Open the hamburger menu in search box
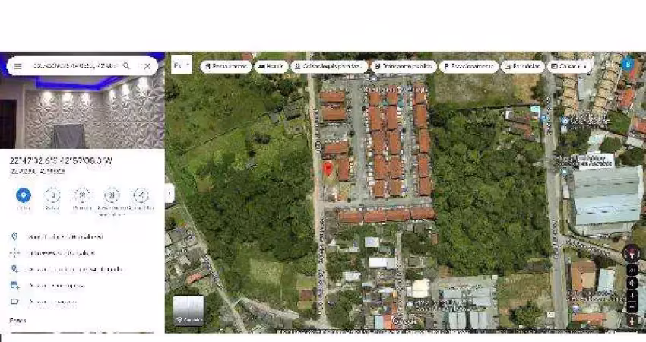The height and width of the screenshot is (342, 646). [x=17, y=66]
